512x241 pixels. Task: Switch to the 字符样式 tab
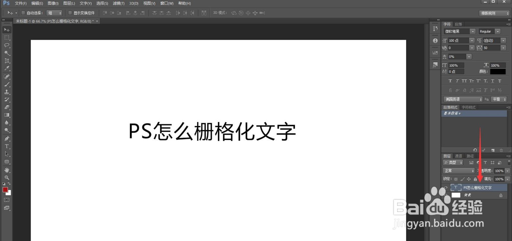pyautogui.click(x=468, y=107)
